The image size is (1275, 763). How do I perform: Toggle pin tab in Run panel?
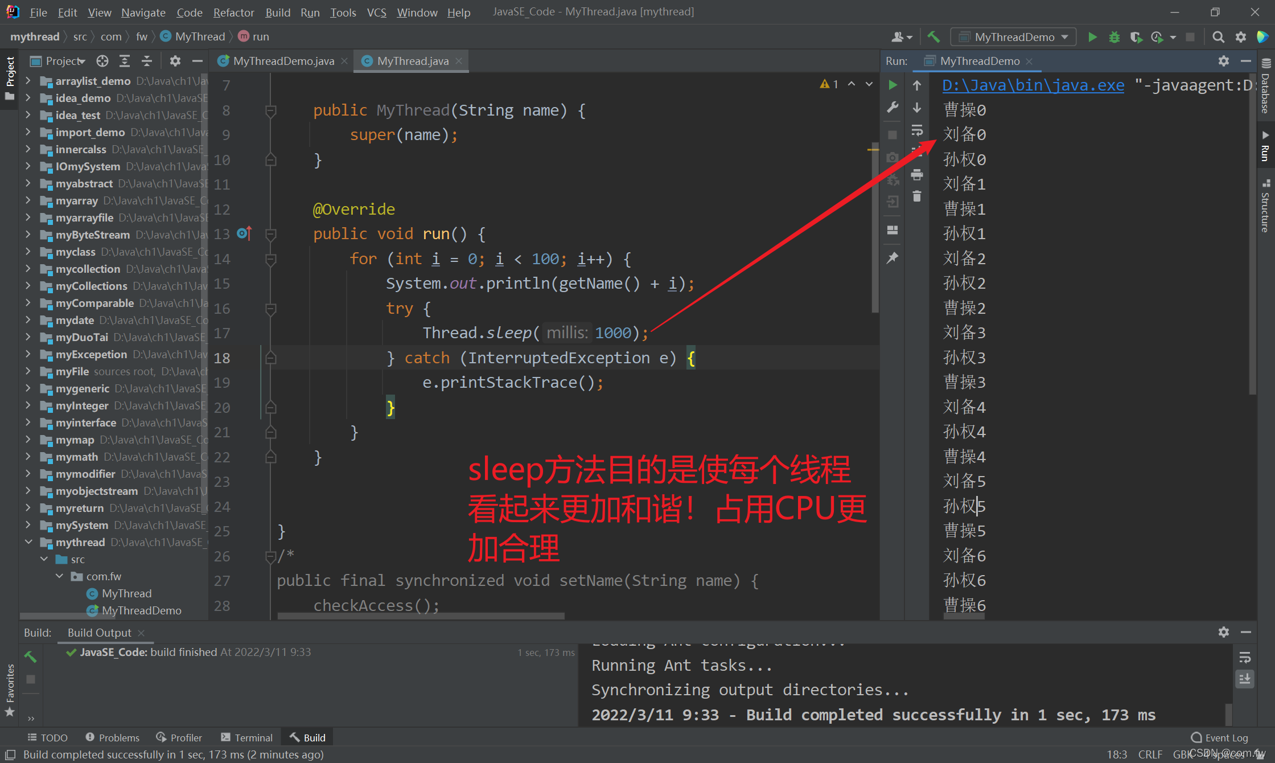(x=892, y=258)
